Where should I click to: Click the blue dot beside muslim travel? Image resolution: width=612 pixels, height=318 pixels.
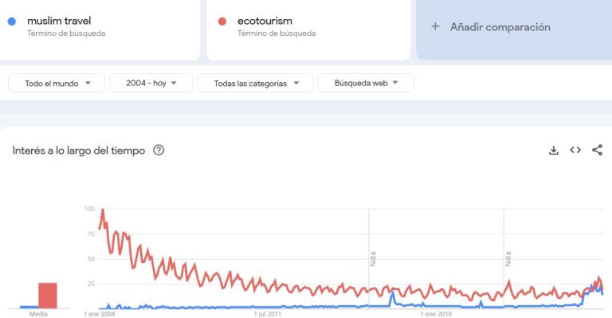pyautogui.click(x=12, y=21)
